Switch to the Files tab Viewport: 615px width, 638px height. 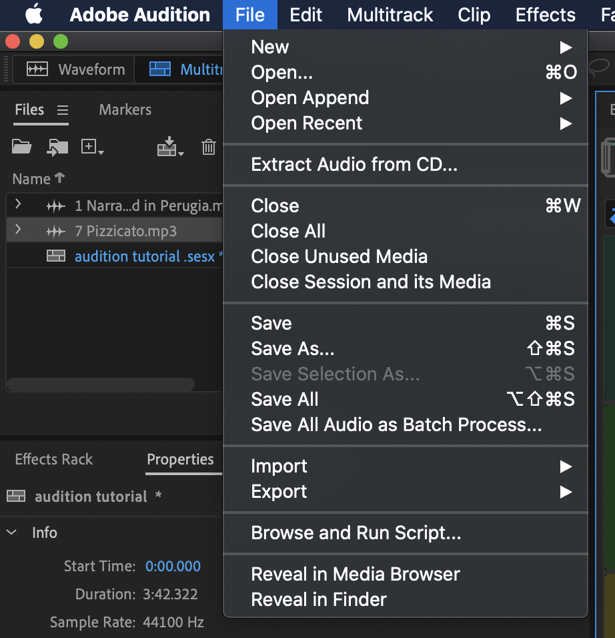[29, 110]
